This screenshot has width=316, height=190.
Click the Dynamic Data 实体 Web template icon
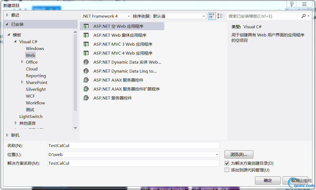pyautogui.click(x=86, y=62)
